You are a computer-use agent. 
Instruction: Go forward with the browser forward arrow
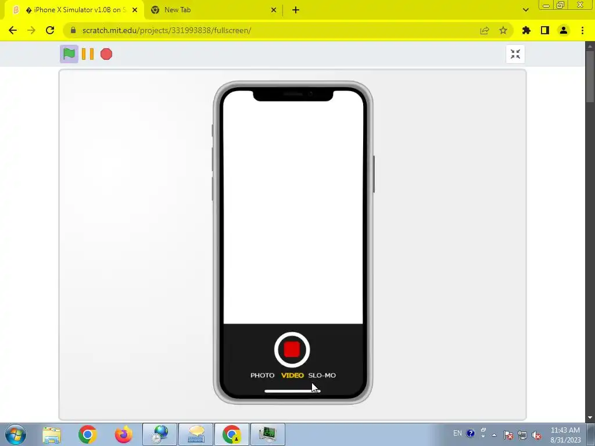(31, 30)
